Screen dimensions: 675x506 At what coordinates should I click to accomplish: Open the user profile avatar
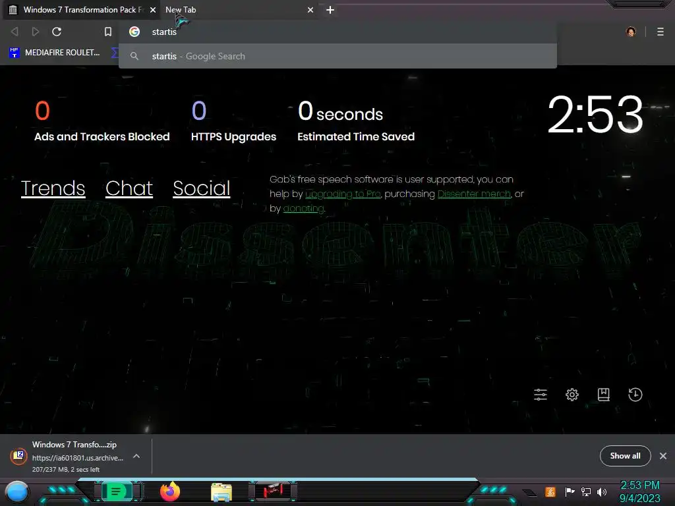(631, 32)
